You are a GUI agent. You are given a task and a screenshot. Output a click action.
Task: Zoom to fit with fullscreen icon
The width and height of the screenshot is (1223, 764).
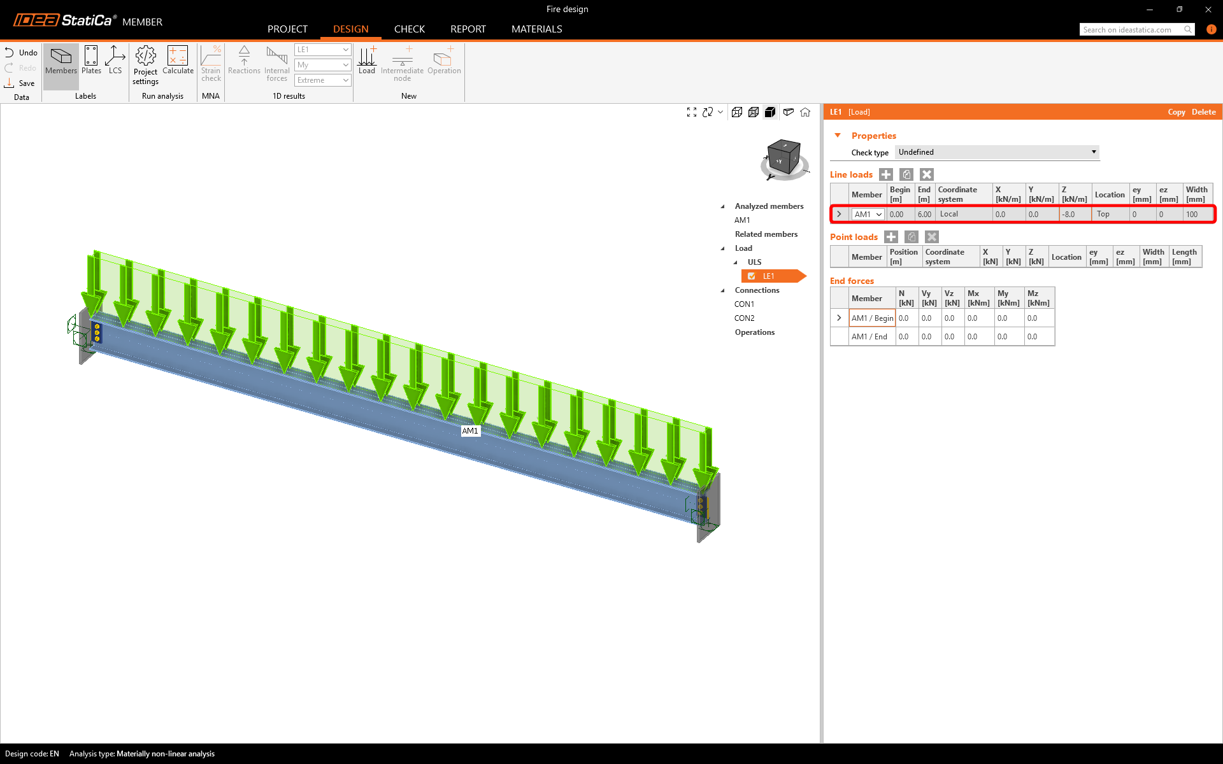(x=692, y=112)
